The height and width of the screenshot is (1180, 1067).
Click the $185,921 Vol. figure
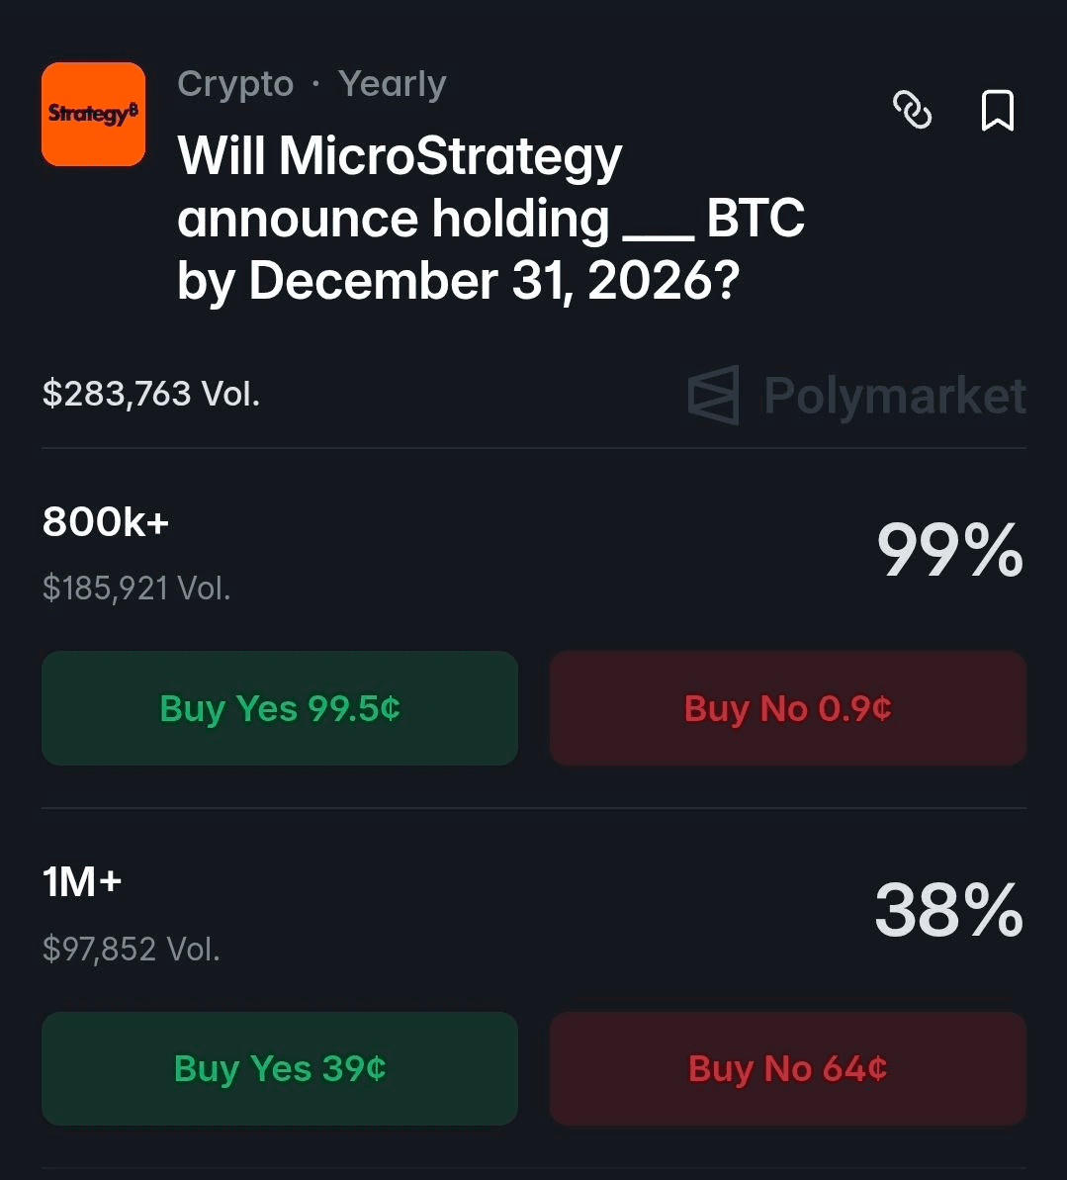[x=136, y=589]
